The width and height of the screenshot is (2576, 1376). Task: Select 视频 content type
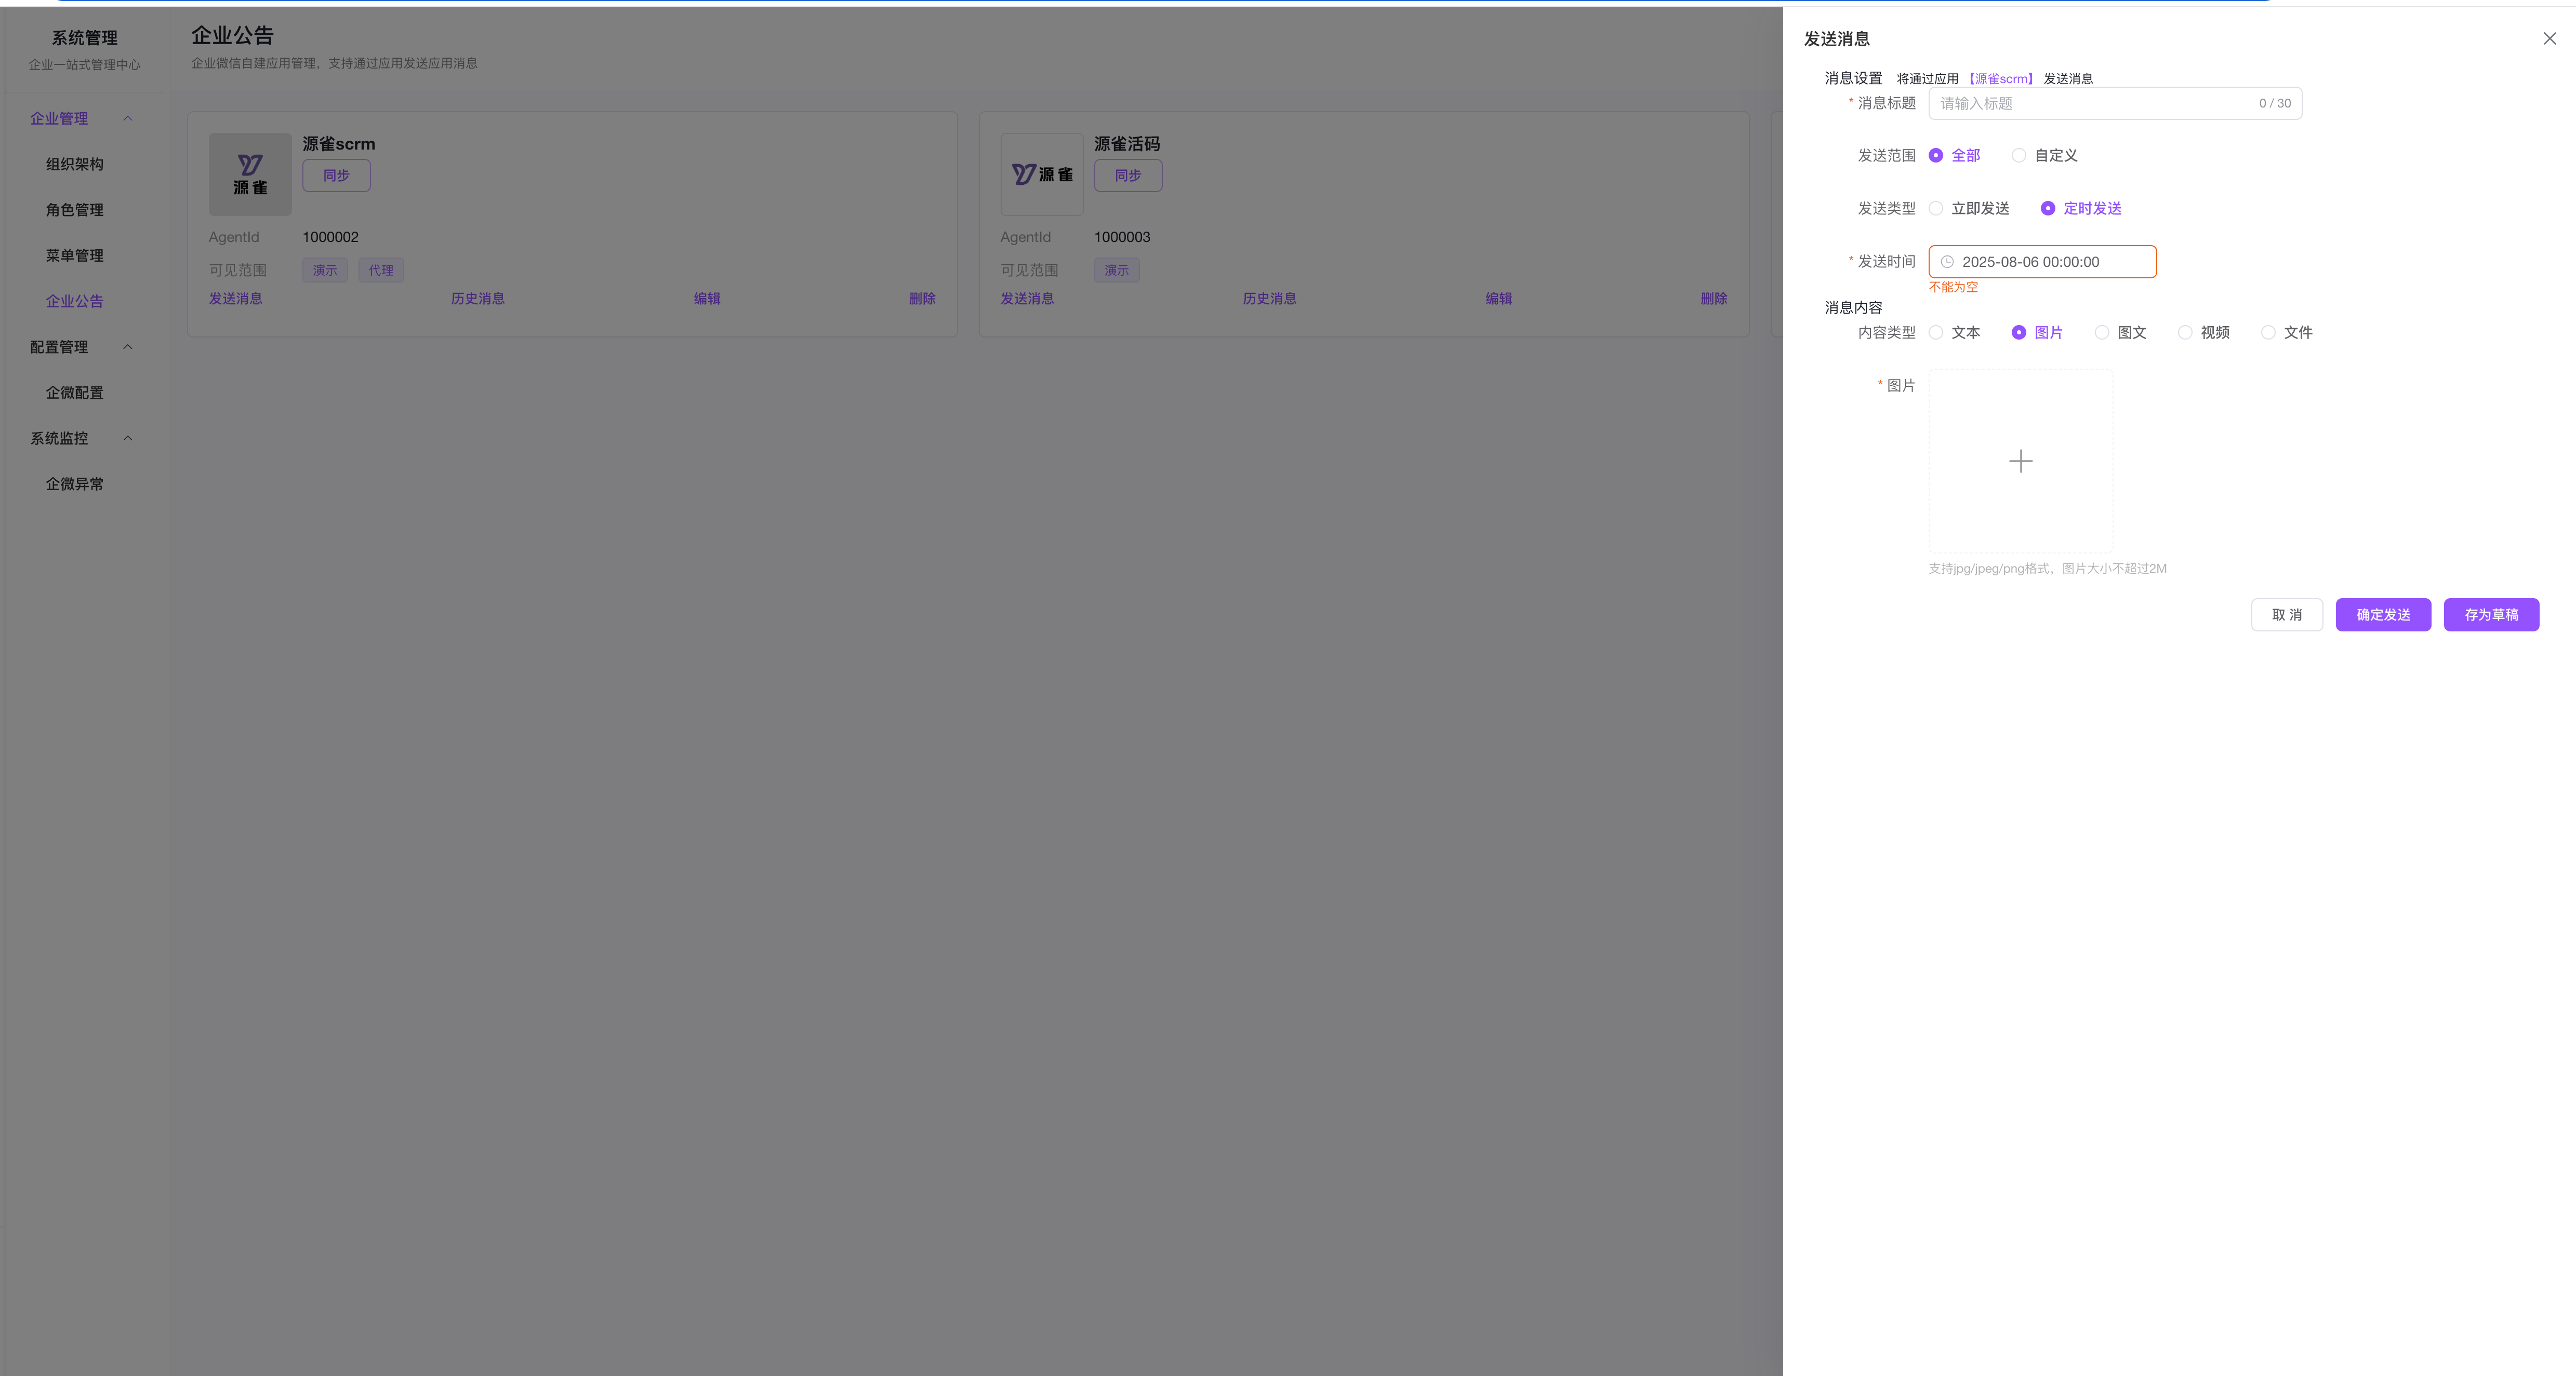(x=2185, y=333)
